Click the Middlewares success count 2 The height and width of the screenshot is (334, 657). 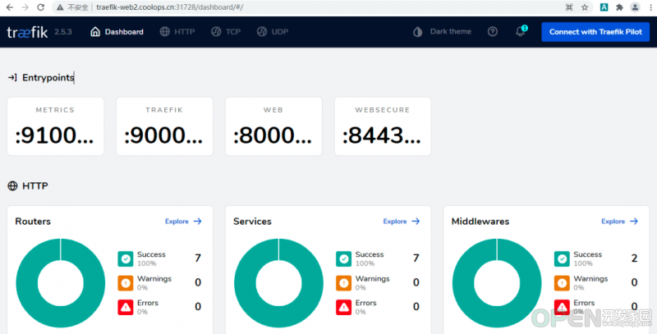pos(634,259)
